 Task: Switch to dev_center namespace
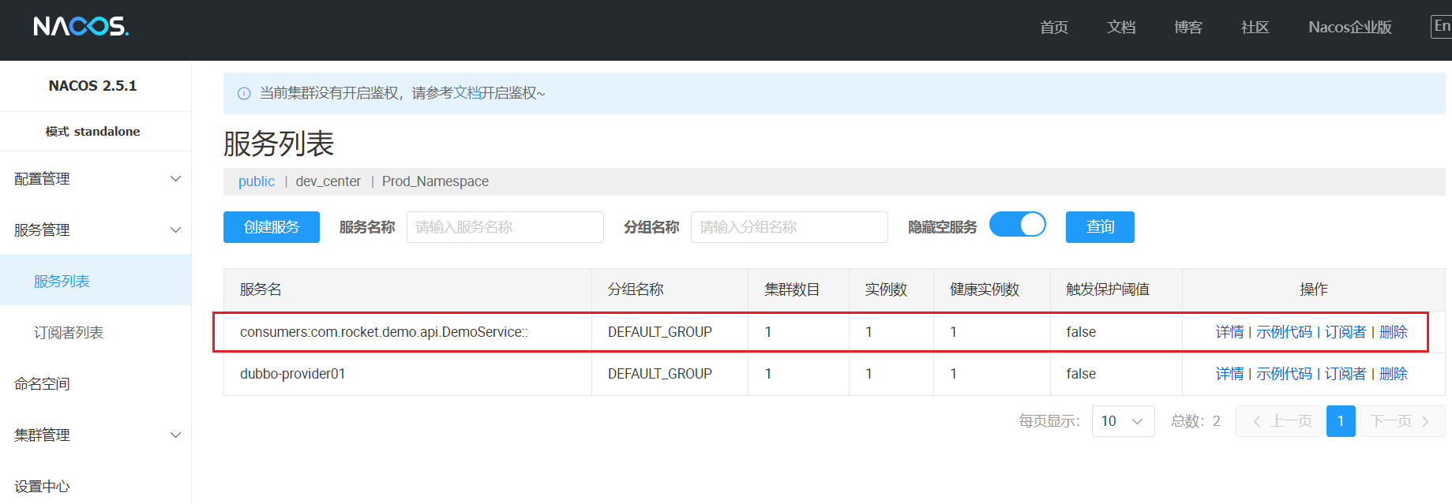328,181
